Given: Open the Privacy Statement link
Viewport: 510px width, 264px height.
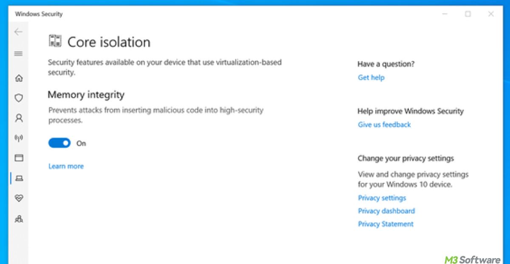Looking at the screenshot, I should pyautogui.click(x=385, y=224).
